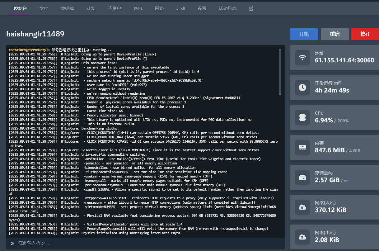Click the command prompt chevron icon
This screenshot has width=379, height=251.
pyautogui.click(x=12, y=243)
